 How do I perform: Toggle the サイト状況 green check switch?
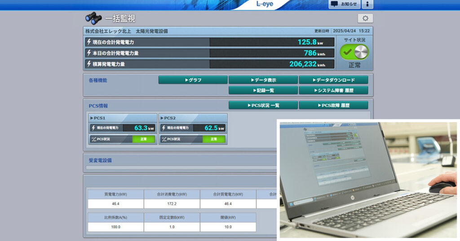(354, 52)
